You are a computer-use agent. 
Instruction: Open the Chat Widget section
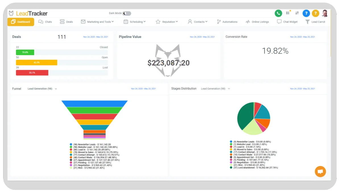pyautogui.click(x=287, y=22)
